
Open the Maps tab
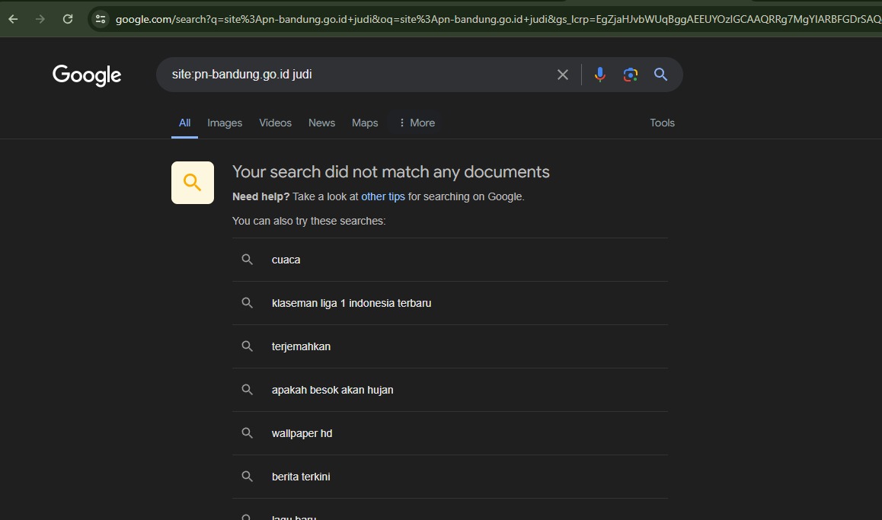(x=365, y=123)
